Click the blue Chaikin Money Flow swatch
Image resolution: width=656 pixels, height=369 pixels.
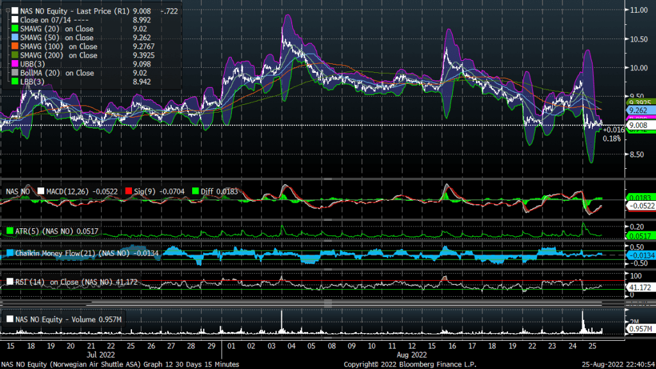point(10,253)
